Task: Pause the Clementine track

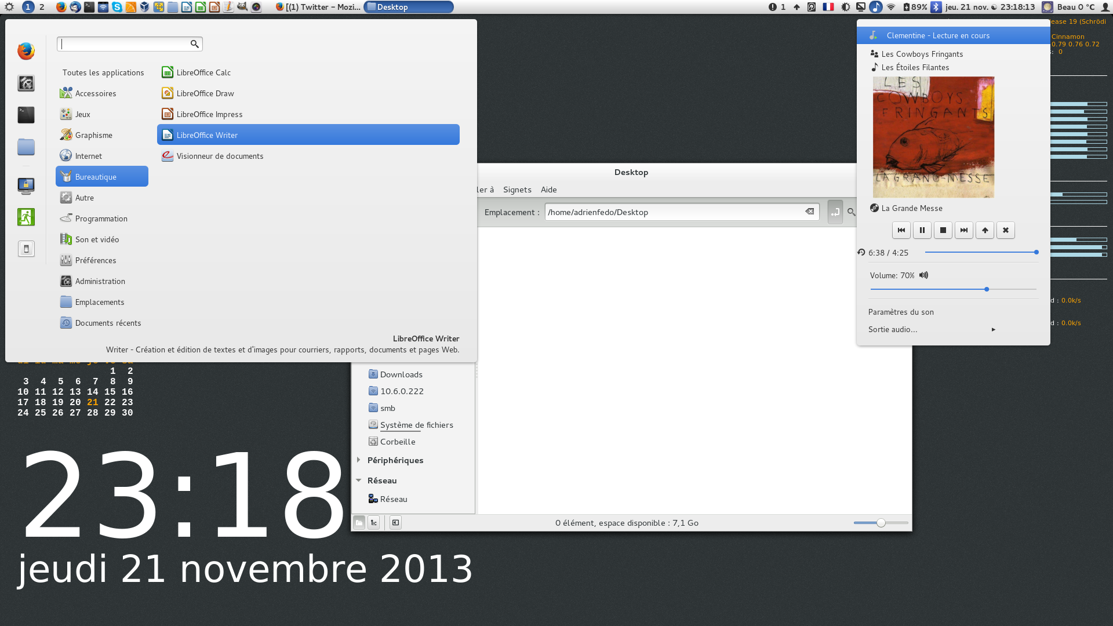Action: pyautogui.click(x=922, y=230)
